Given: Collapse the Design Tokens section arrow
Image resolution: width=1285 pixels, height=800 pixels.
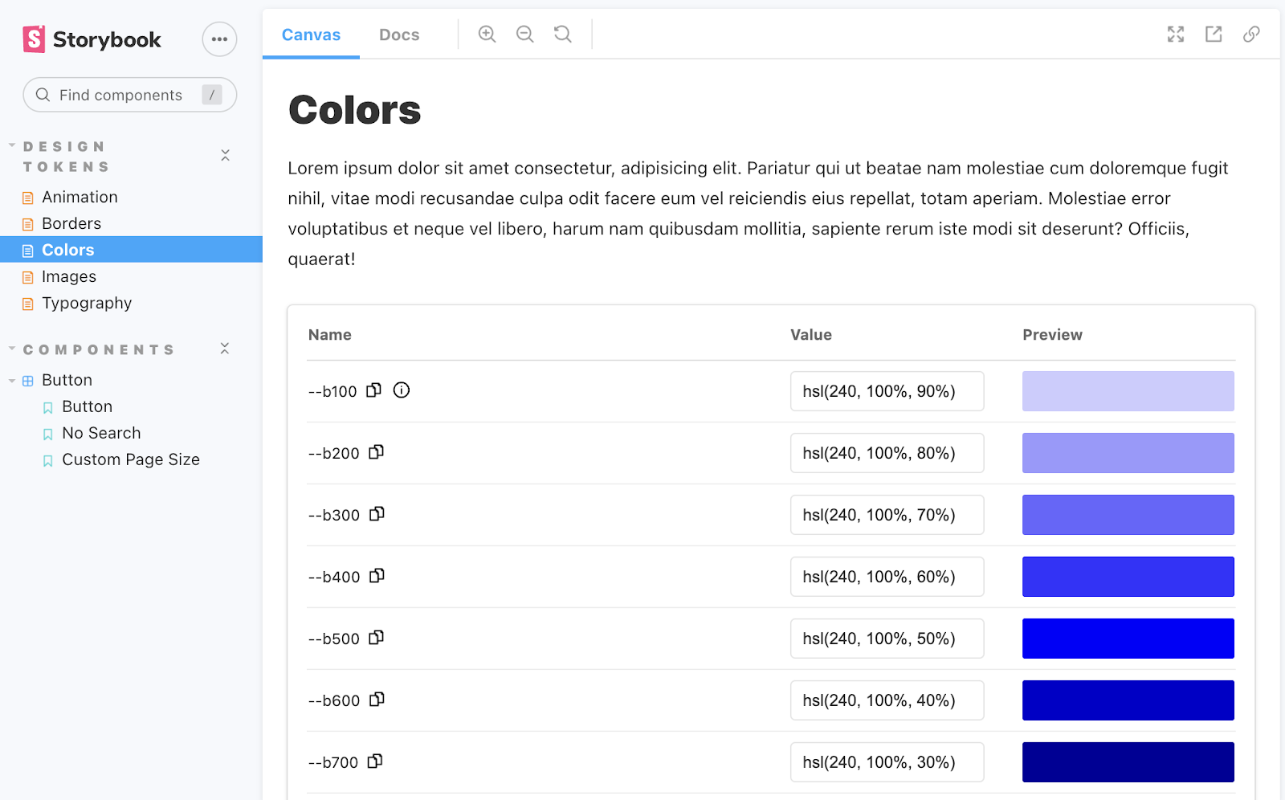Looking at the screenshot, I should [x=12, y=145].
